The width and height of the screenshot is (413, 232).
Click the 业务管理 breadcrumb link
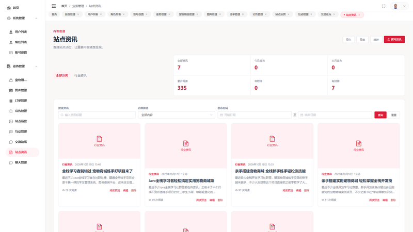(x=78, y=6)
